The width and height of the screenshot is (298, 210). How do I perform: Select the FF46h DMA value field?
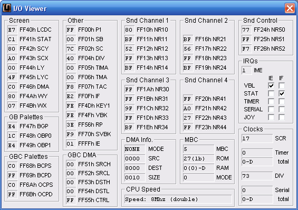(x=12, y=87)
